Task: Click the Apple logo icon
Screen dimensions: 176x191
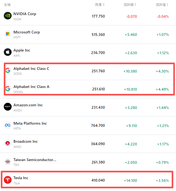Action: pyautogui.click(x=8, y=52)
